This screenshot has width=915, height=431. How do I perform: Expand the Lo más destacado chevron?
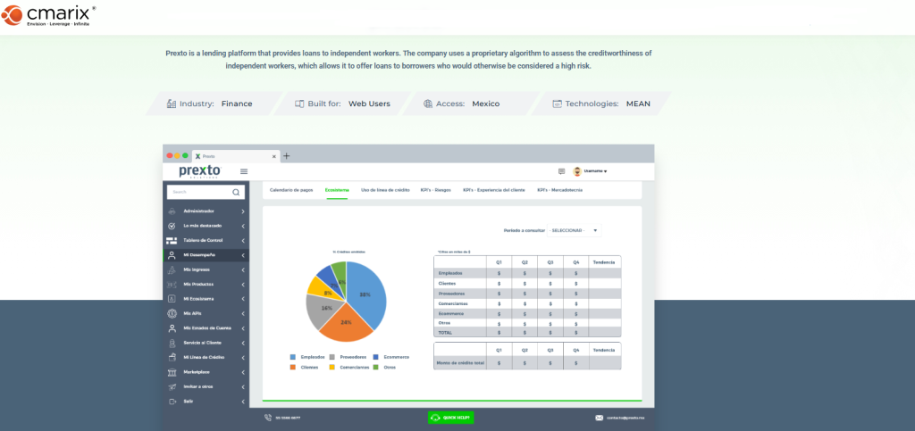(x=243, y=226)
